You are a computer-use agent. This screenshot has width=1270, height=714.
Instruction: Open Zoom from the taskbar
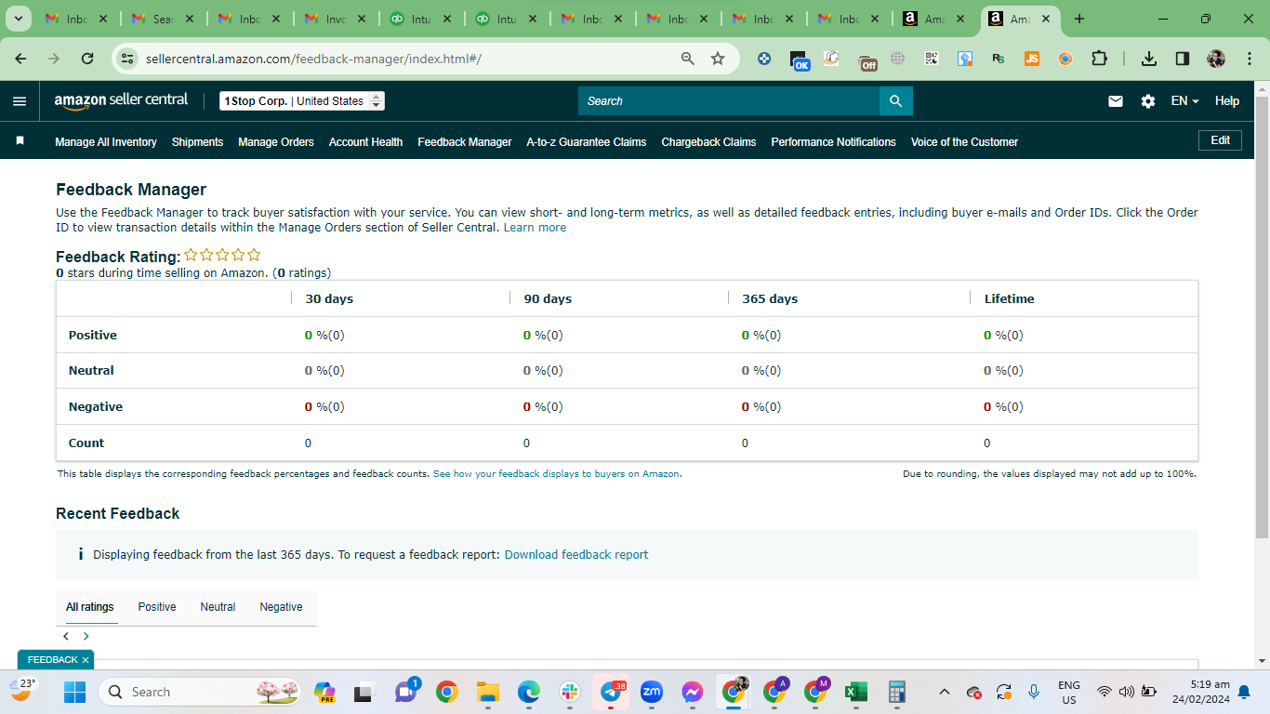[652, 692]
